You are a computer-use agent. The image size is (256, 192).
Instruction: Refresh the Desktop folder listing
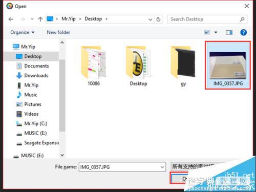[158, 19]
